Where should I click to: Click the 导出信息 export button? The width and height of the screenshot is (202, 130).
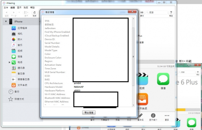point(89,113)
